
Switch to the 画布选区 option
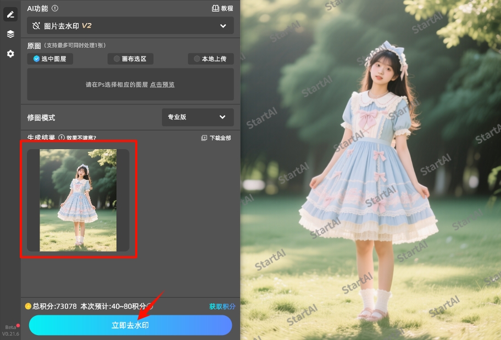point(130,59)
